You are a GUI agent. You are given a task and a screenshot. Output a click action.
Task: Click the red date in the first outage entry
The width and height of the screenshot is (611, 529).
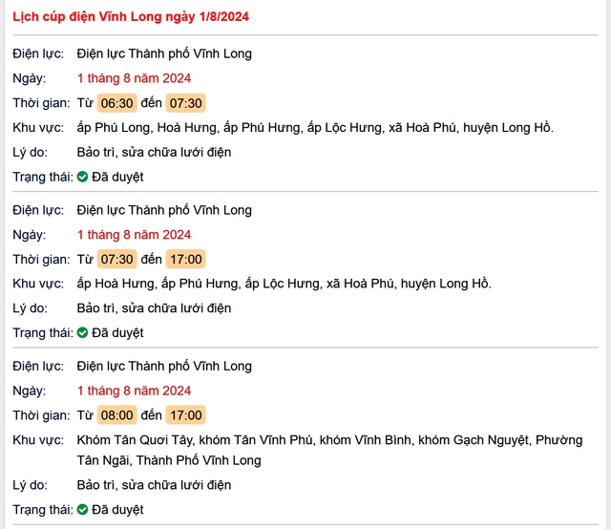pos(134,78)
